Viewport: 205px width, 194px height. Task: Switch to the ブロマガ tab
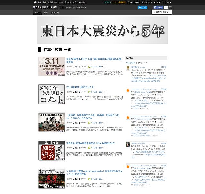pos(55,13)
